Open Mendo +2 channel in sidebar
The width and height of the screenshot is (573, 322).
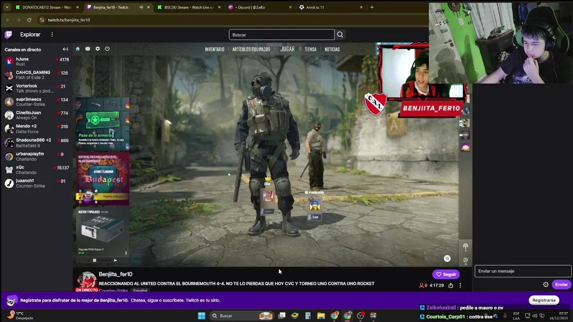tap(37, 129)
